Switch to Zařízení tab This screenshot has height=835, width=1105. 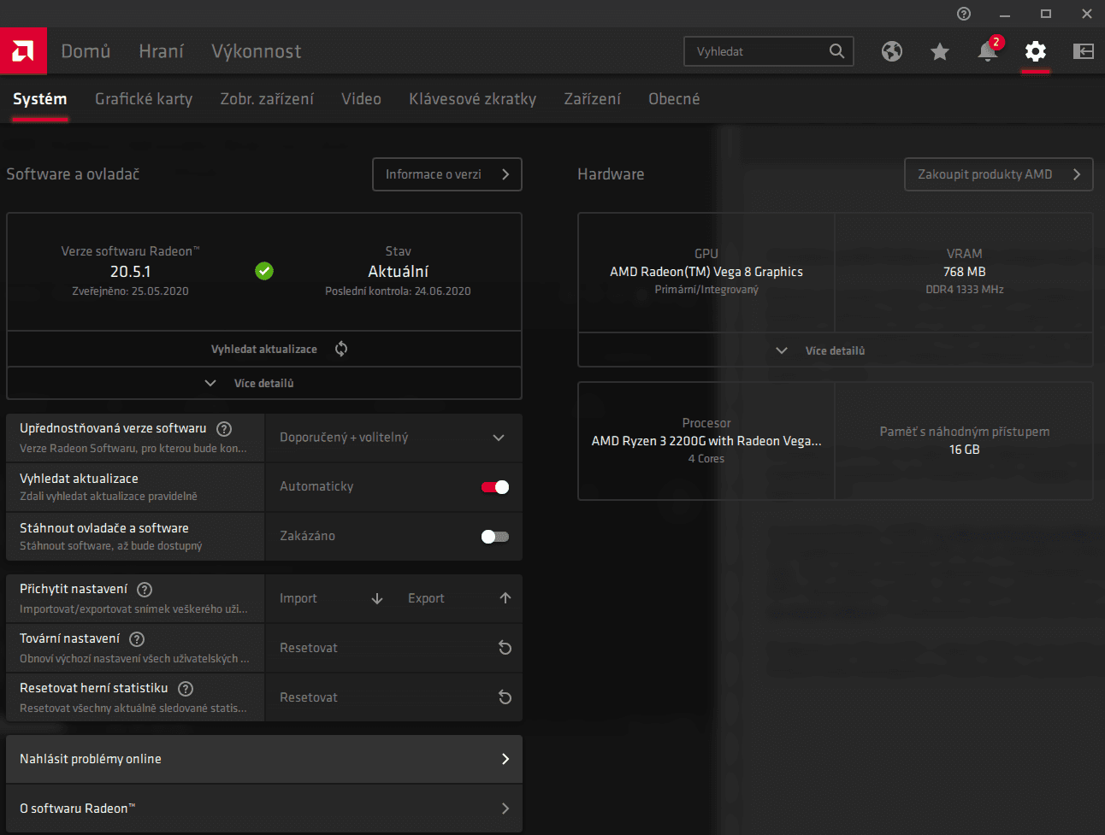pos(593,99)
